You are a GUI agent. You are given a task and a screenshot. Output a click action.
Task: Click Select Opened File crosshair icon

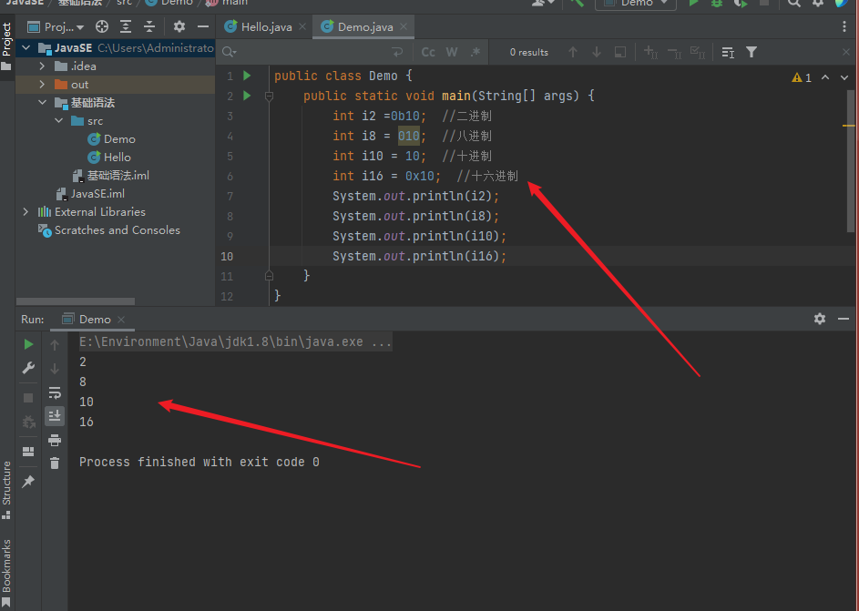(102, 26)
